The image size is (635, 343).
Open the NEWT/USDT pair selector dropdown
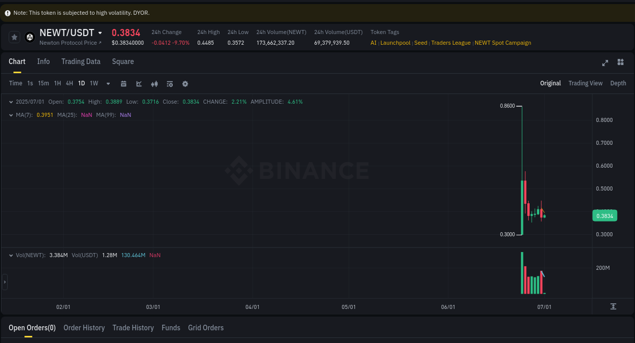[x=99, y=32]
